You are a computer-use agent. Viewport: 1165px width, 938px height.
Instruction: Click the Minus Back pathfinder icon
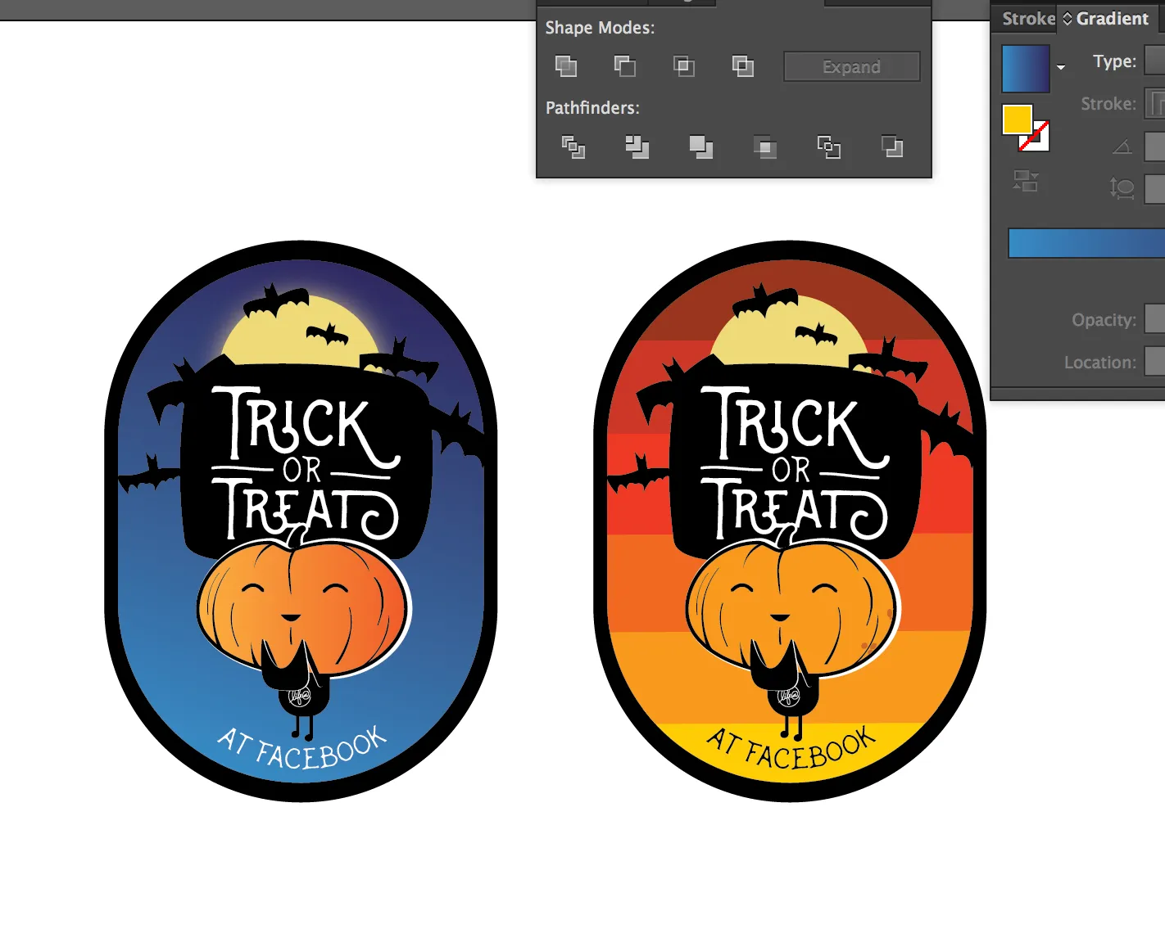[892, 147]
